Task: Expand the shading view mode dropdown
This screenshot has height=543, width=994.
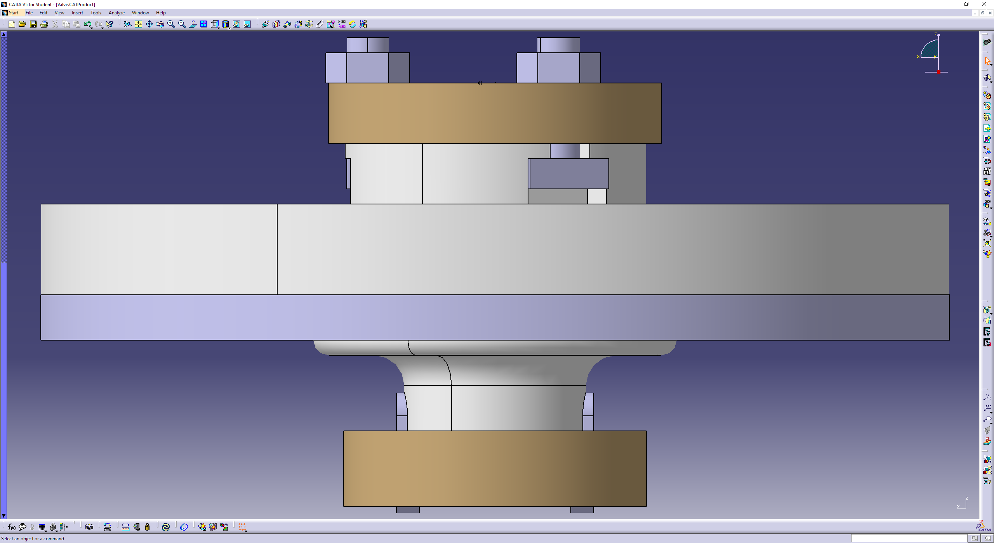Action: [229, 28]
